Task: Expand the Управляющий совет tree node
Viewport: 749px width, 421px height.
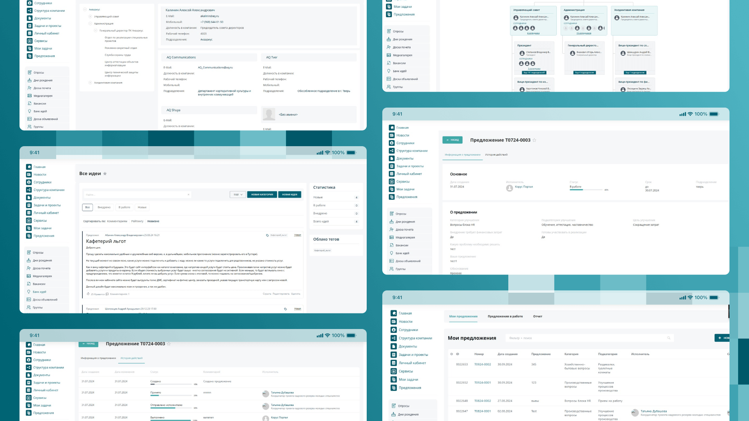Action: 90,16
